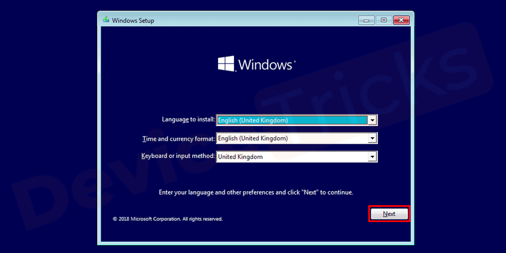The width and height of the screenshot is (506, 253).
Task: Click the "Keyboard or input method:" label
Action: tap(178, 156)
